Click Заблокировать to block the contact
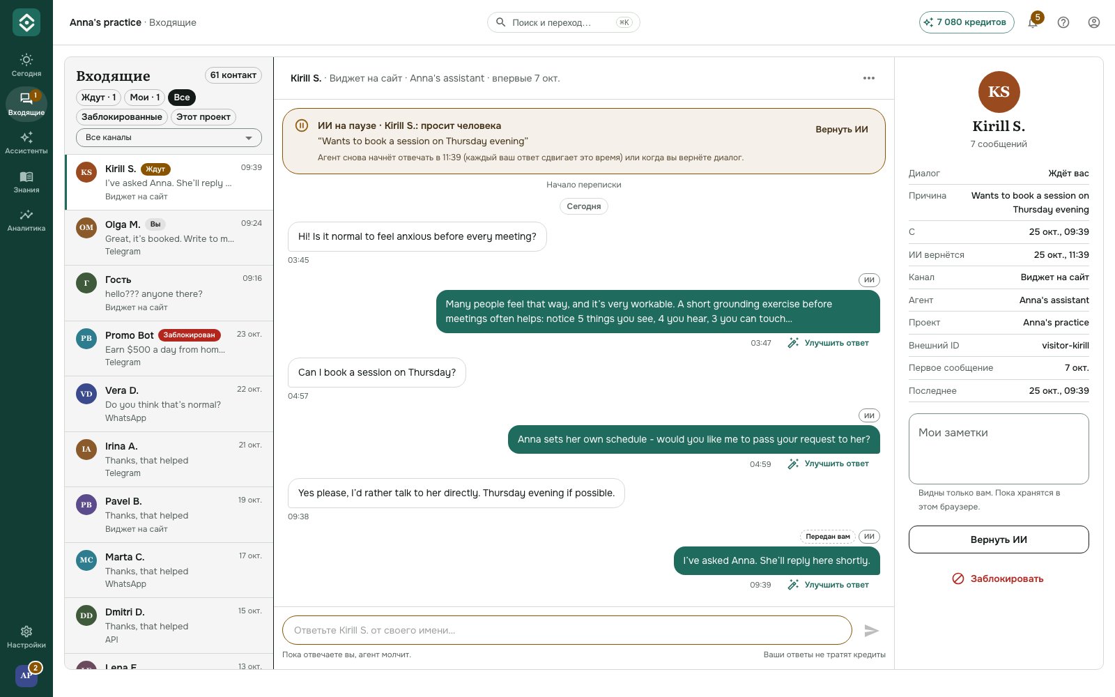1115x697 pixels. [x=999, y=579]
